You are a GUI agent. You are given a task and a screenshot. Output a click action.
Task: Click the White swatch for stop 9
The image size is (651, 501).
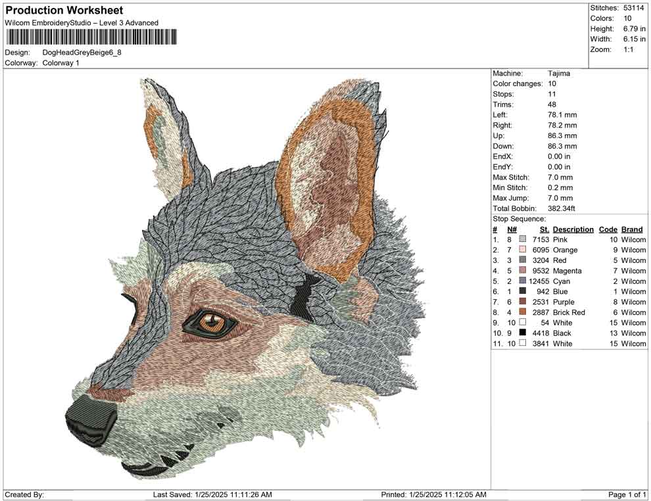(x=521, y=323)
